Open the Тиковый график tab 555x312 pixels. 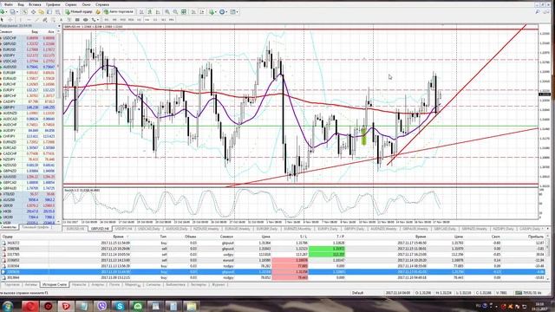coord(36,227)
